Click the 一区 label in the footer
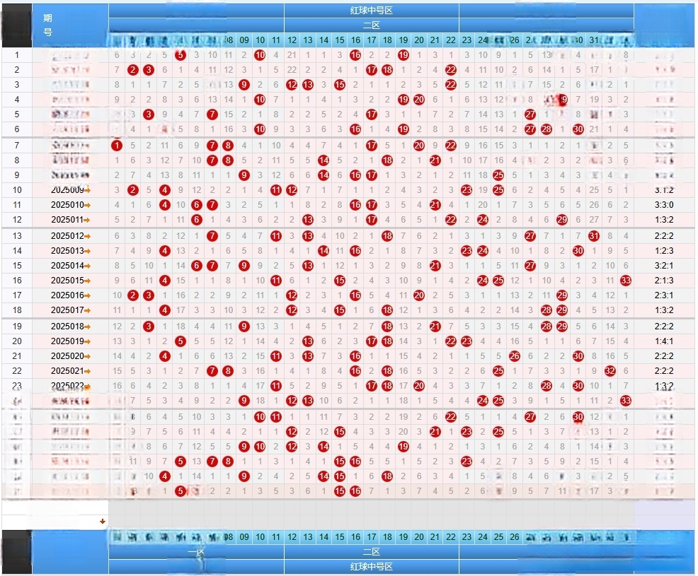 [196, 552]
